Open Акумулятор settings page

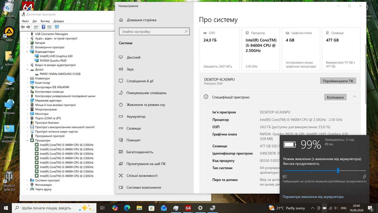click(136, 117)
